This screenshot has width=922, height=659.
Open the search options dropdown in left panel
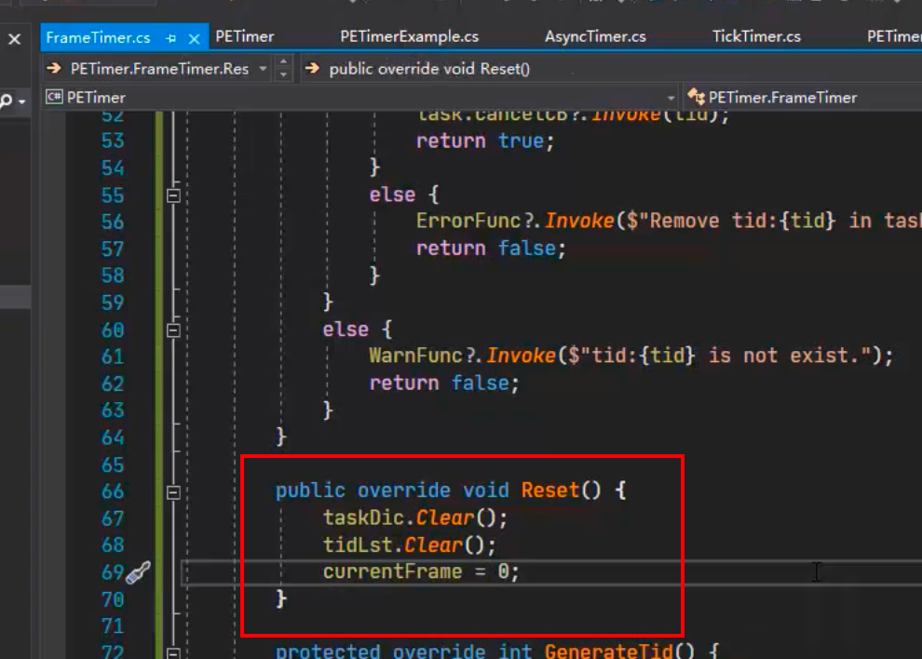21,101
